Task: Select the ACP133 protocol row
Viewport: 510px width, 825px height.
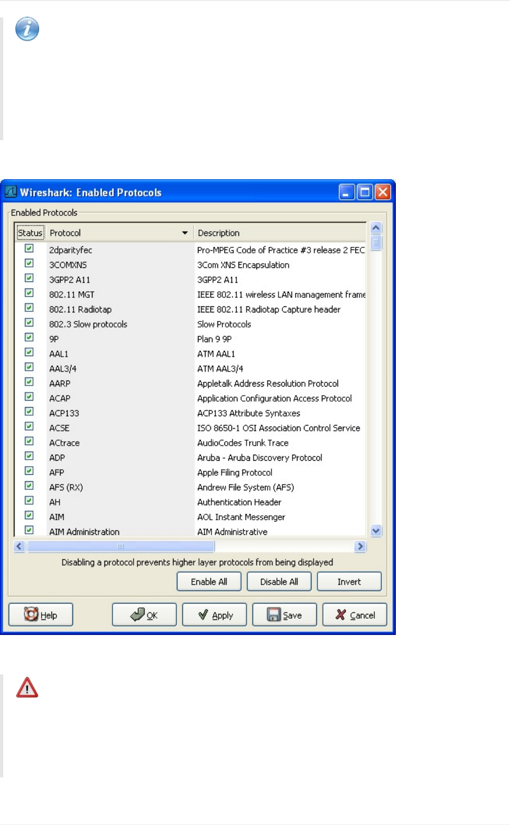Action: click(190, 413)
